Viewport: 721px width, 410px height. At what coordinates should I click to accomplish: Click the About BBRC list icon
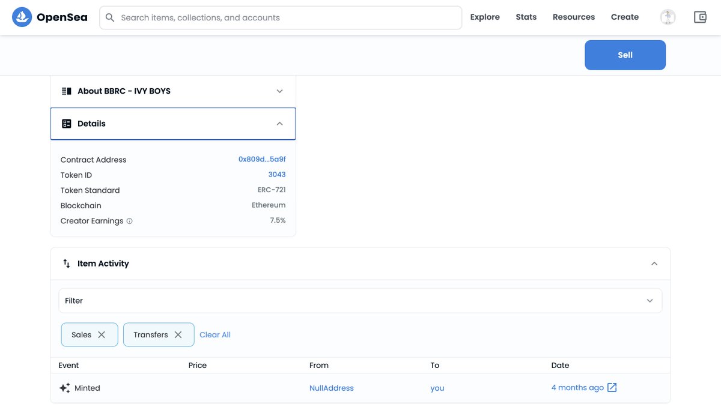(67, 91)
